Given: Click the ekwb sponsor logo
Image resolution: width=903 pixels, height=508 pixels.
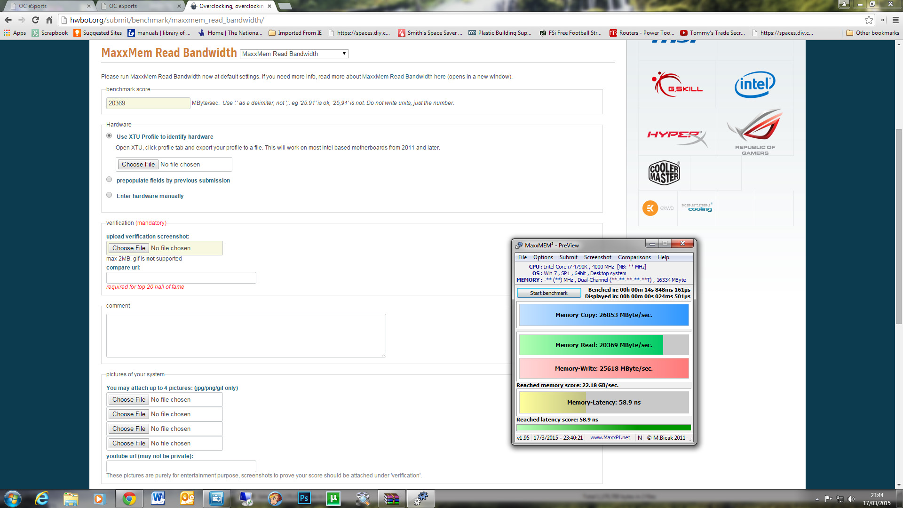Looking at the screenshot, I should pyautogui.click(x=658, y=208).
